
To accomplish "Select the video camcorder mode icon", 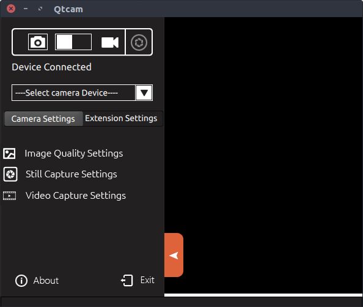I will 110,42.
